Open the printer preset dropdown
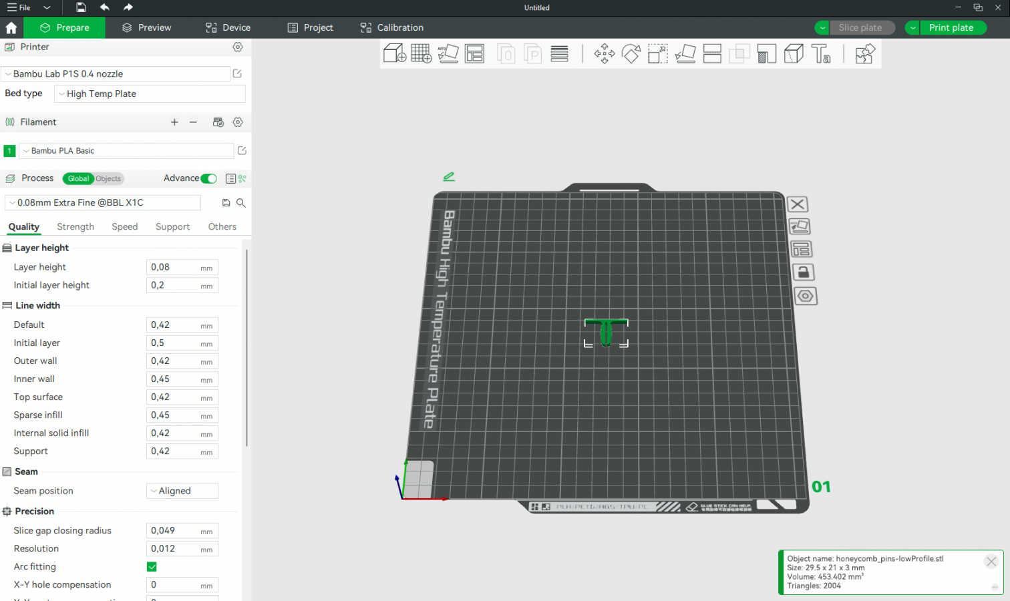Viewport: 1010px width, 601px height. click(x=116, y=74)
